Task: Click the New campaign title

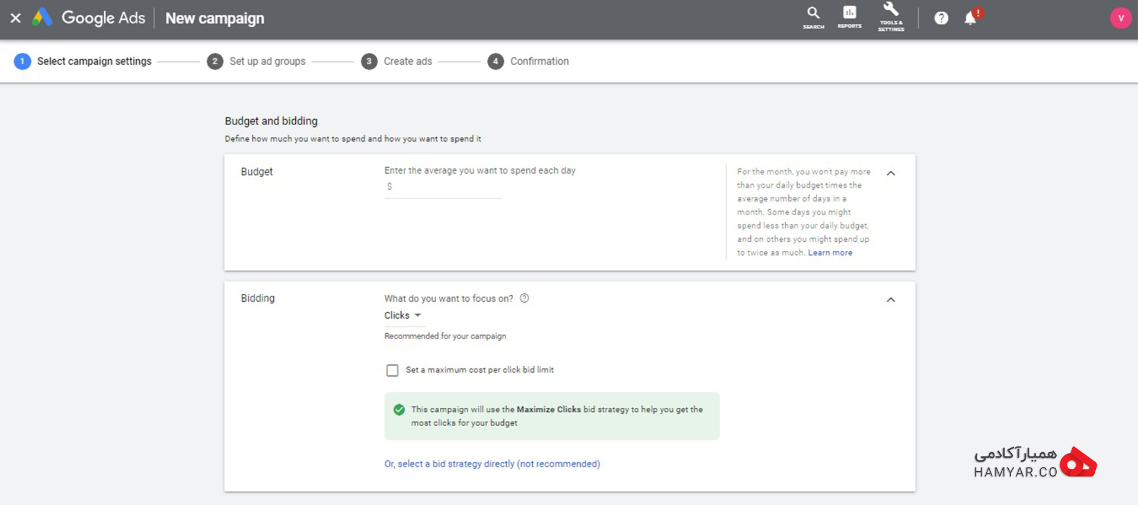Action: (x=215, y=18)
